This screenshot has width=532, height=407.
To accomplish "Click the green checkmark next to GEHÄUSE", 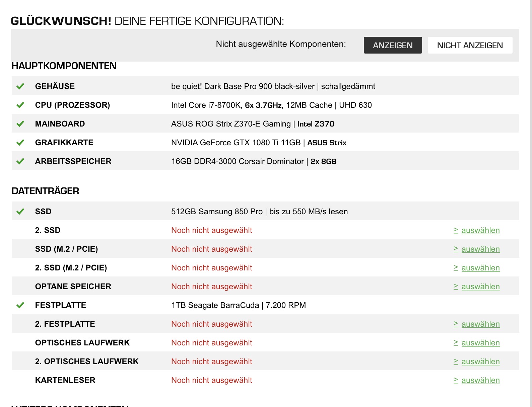I will (x=20, y=86).
